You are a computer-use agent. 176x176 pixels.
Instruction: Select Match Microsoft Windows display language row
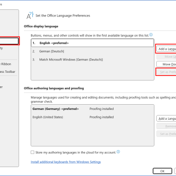pyautogui.click(x=92, y=60)
